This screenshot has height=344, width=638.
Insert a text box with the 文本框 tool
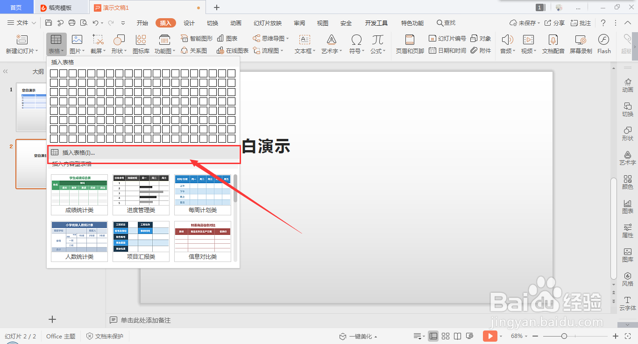pos(304,44)
